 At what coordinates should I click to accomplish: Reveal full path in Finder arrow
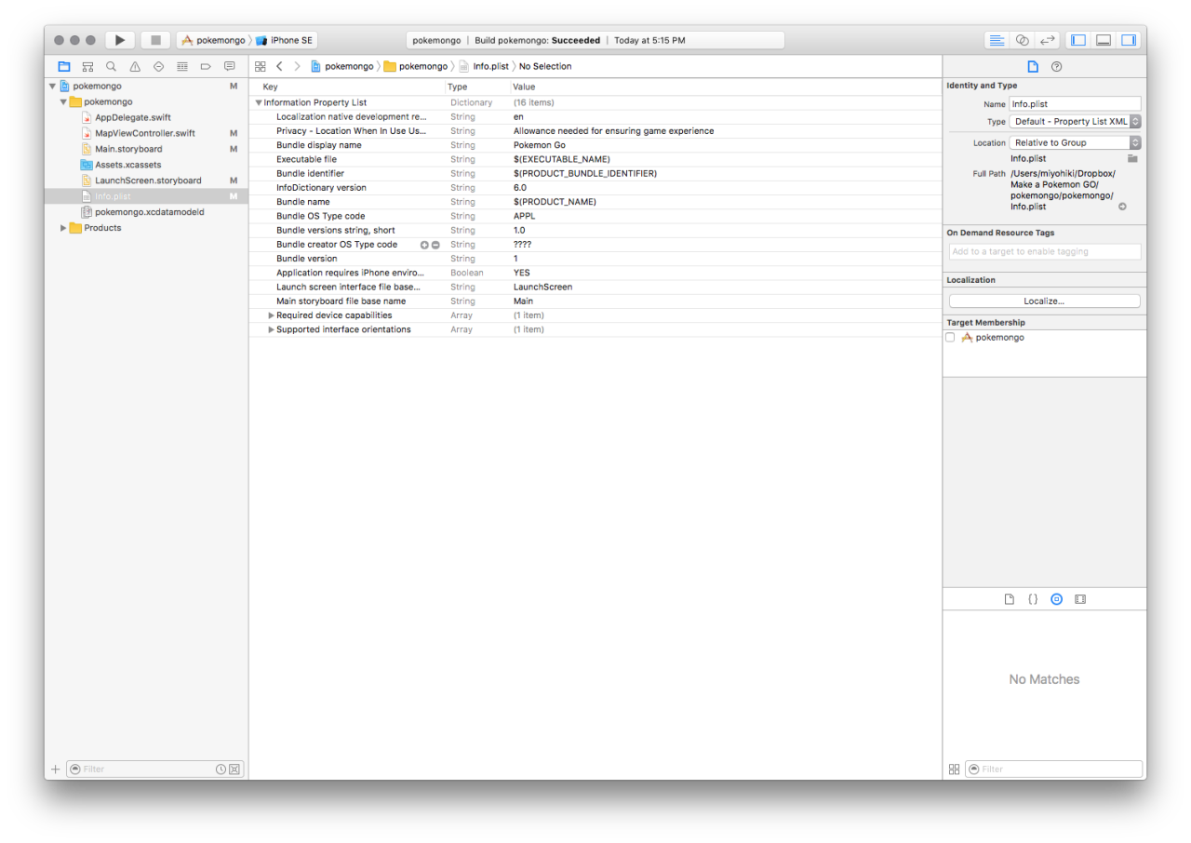tap(1122, 207)
